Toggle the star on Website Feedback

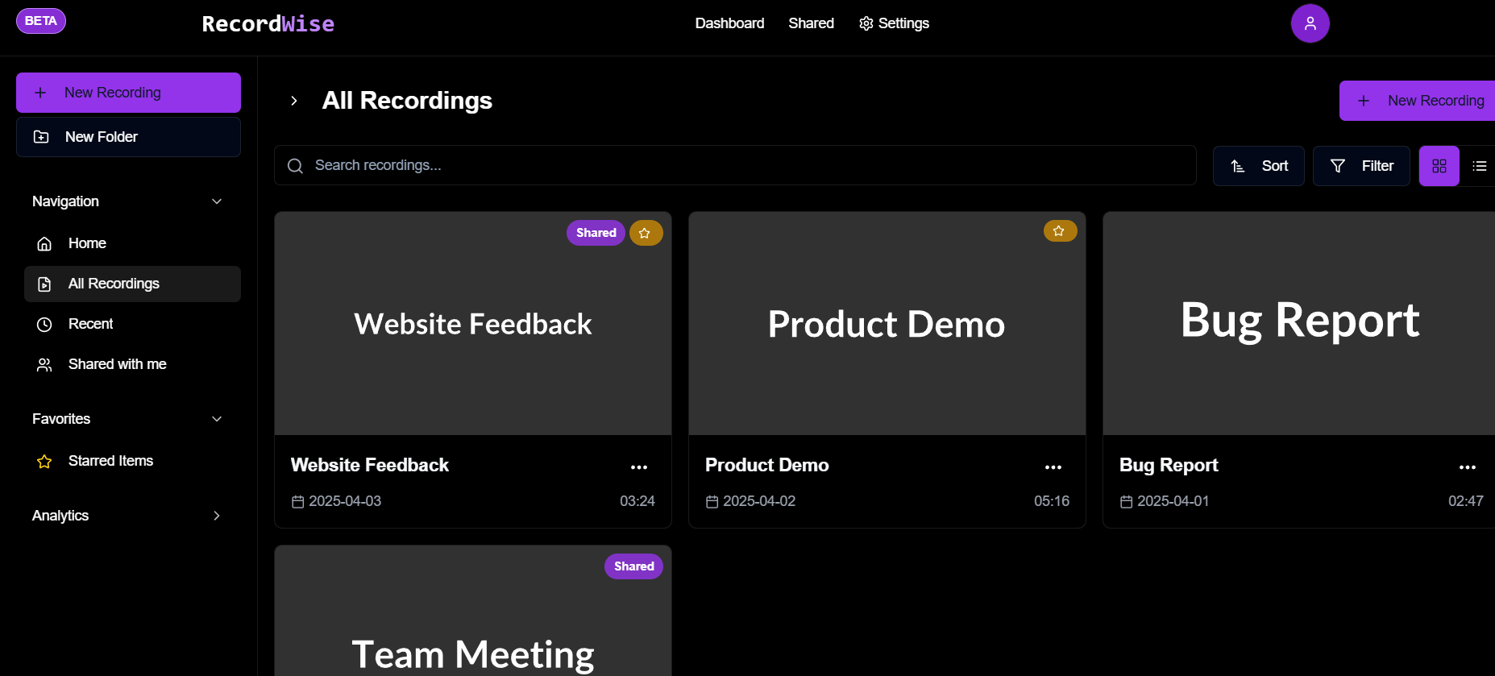(646, 233)
